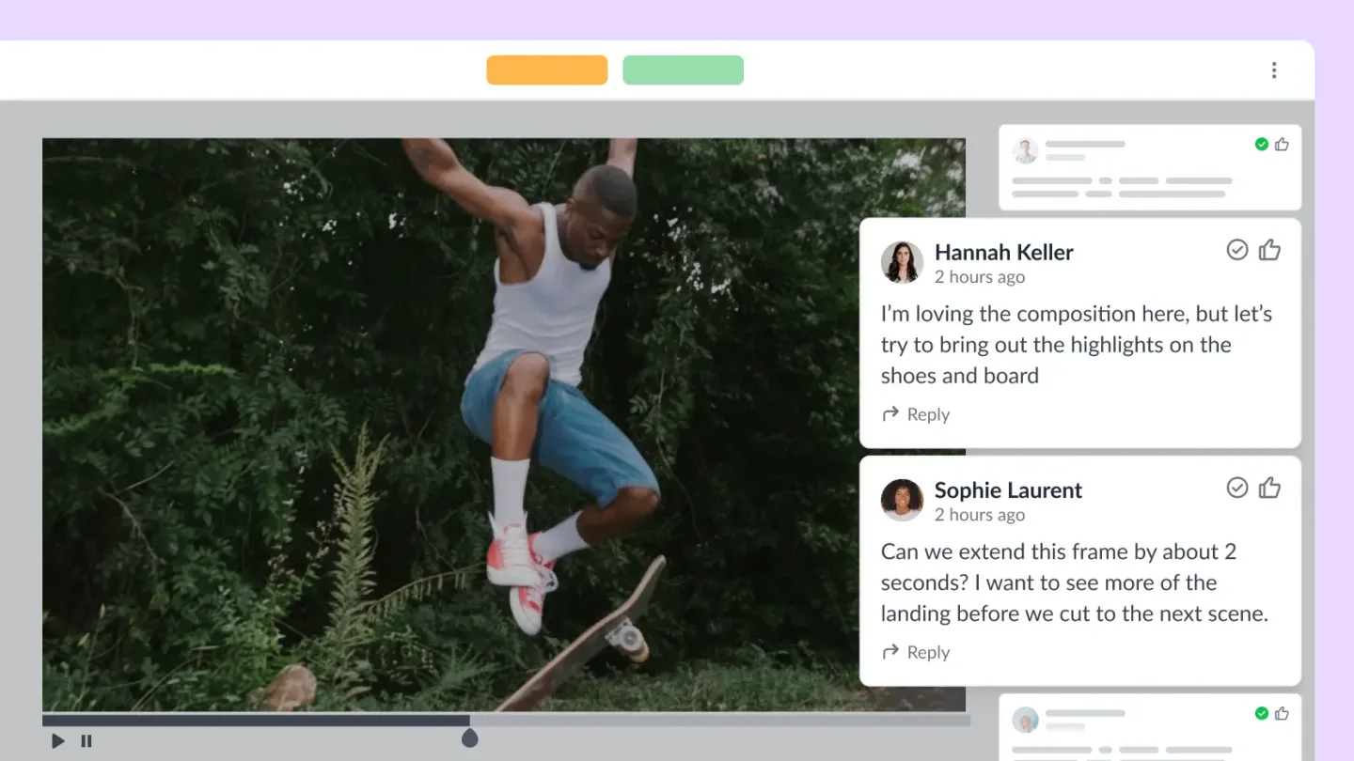Play the skateboarding video
This screenshot has width=1354, height=761.
click(58, 741)
